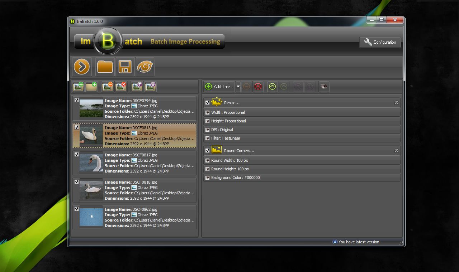Viewport: 459px width, 272px height.
Task: Click the orange eye preview icon
Action: [x=145, y=67]
